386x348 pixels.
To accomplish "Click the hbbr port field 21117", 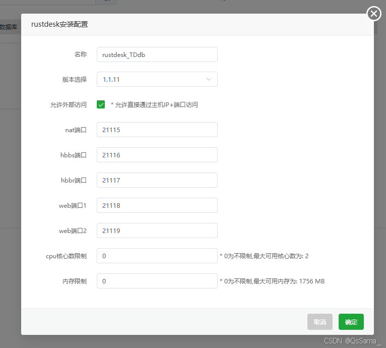I will tap(157, 180).
